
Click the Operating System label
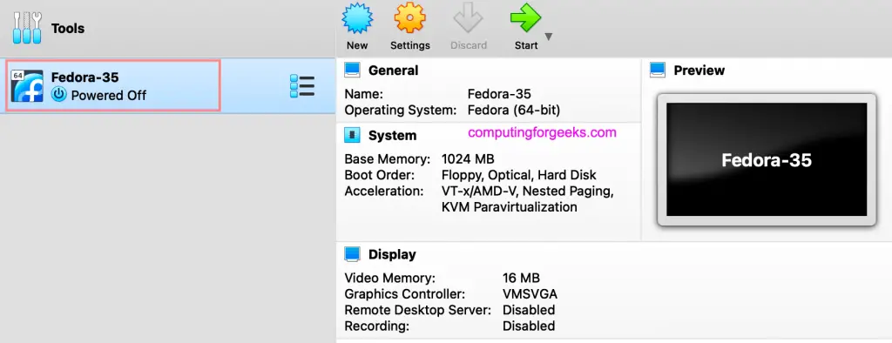tap(401, 111)
